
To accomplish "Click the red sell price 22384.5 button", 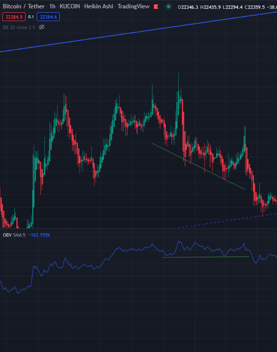I will [x=14, y=17].
